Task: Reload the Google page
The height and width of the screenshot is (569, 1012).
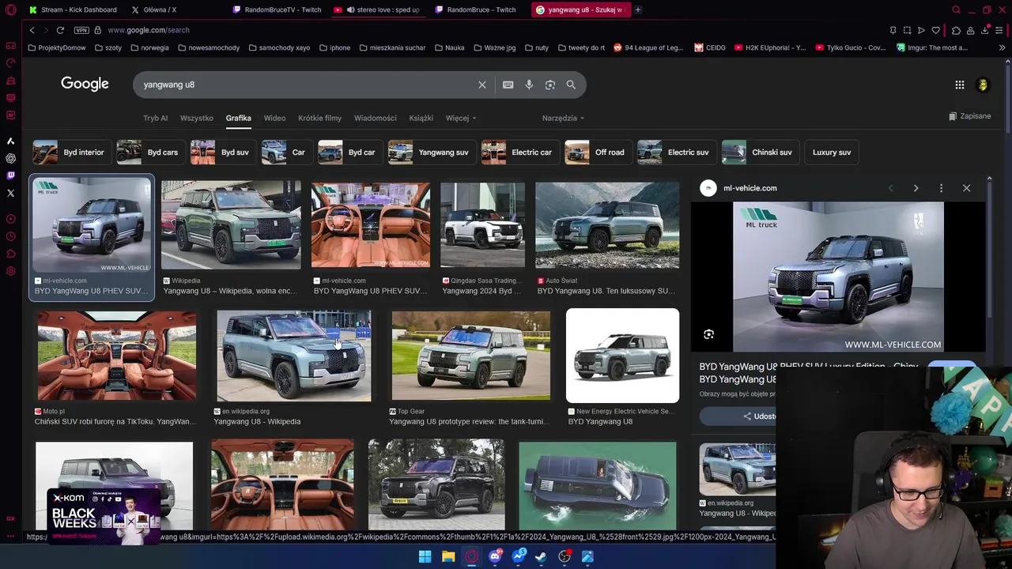Action: coord(59,30)
